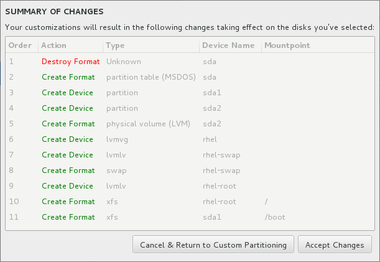This screenshot has width=380, height=262.
Task: Click the Action column header
Action: pos(54,45)
